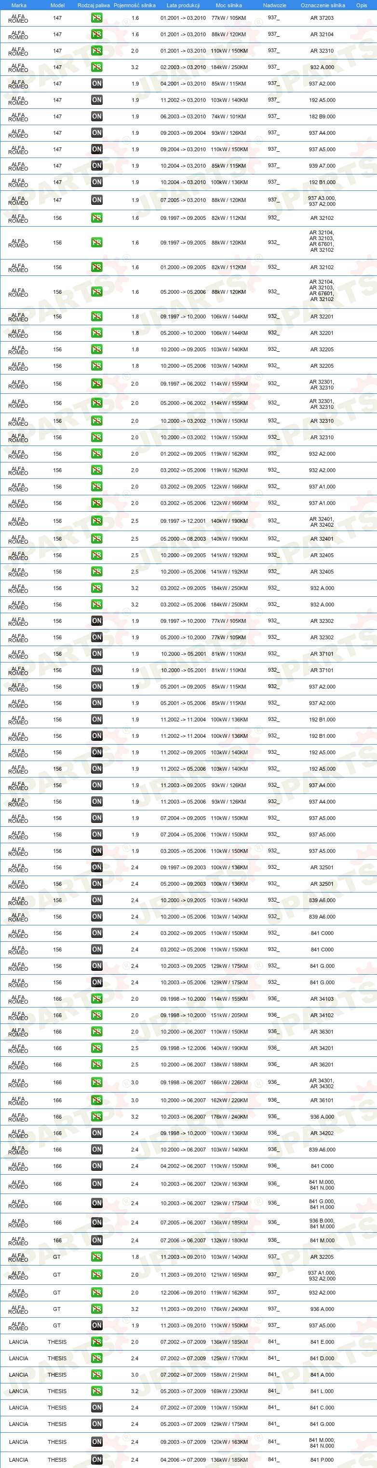The height and width of the screenshot is (1468, 377).
Task: Select the diesel icon in the 147 182 B9.000 row
Action: [97, 117]
